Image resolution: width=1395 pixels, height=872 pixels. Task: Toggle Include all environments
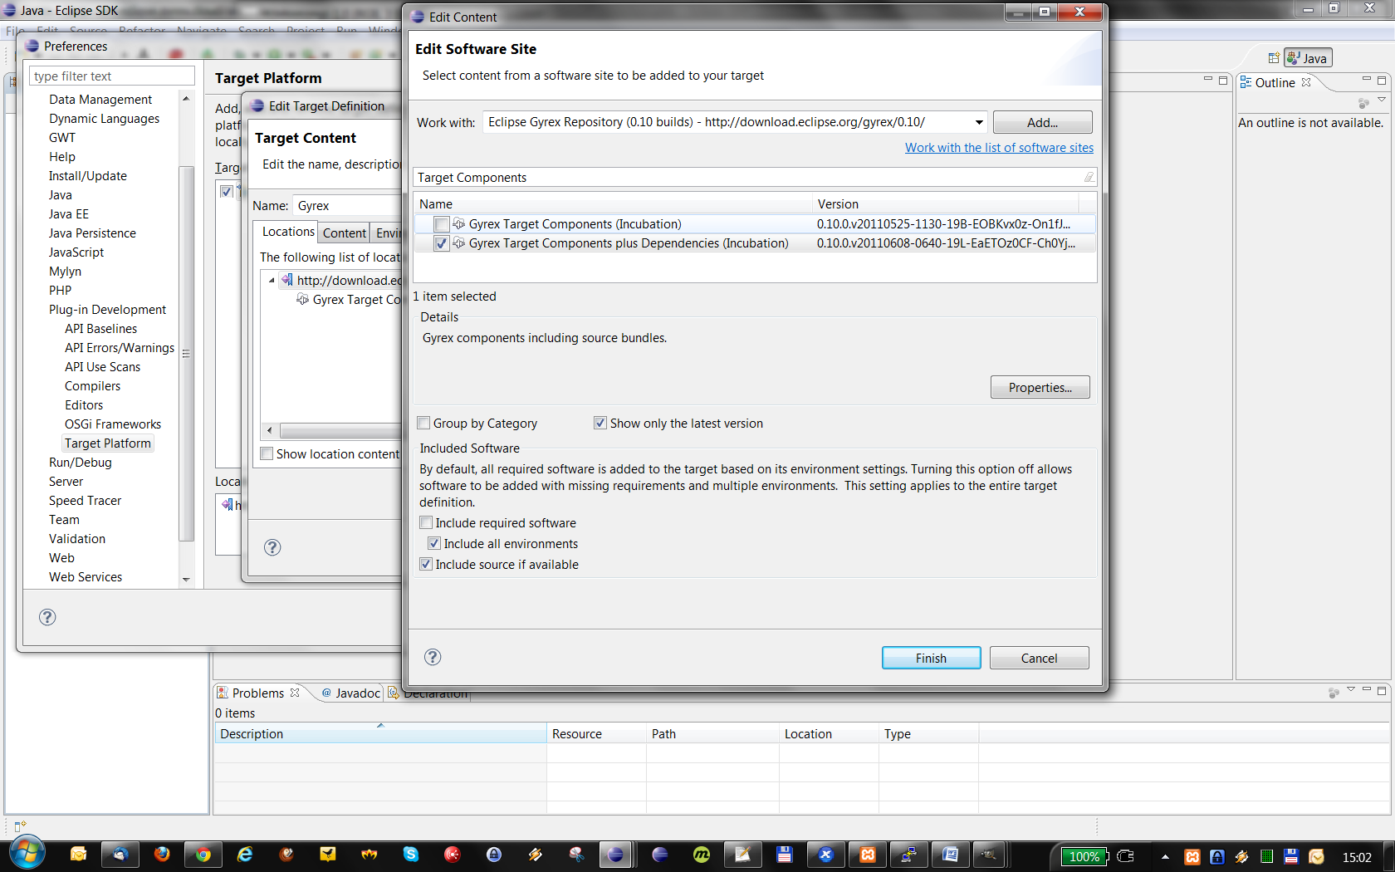[434, 543]
